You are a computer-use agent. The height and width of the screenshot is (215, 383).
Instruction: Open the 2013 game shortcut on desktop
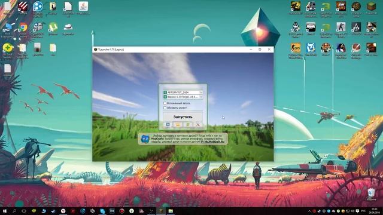pos(341,7)
